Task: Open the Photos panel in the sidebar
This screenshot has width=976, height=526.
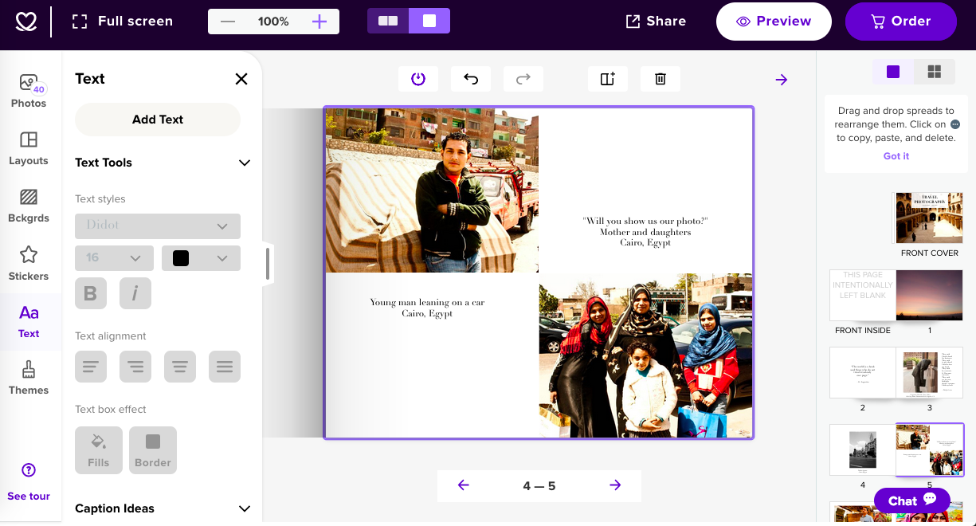Action: pos(29,91)
